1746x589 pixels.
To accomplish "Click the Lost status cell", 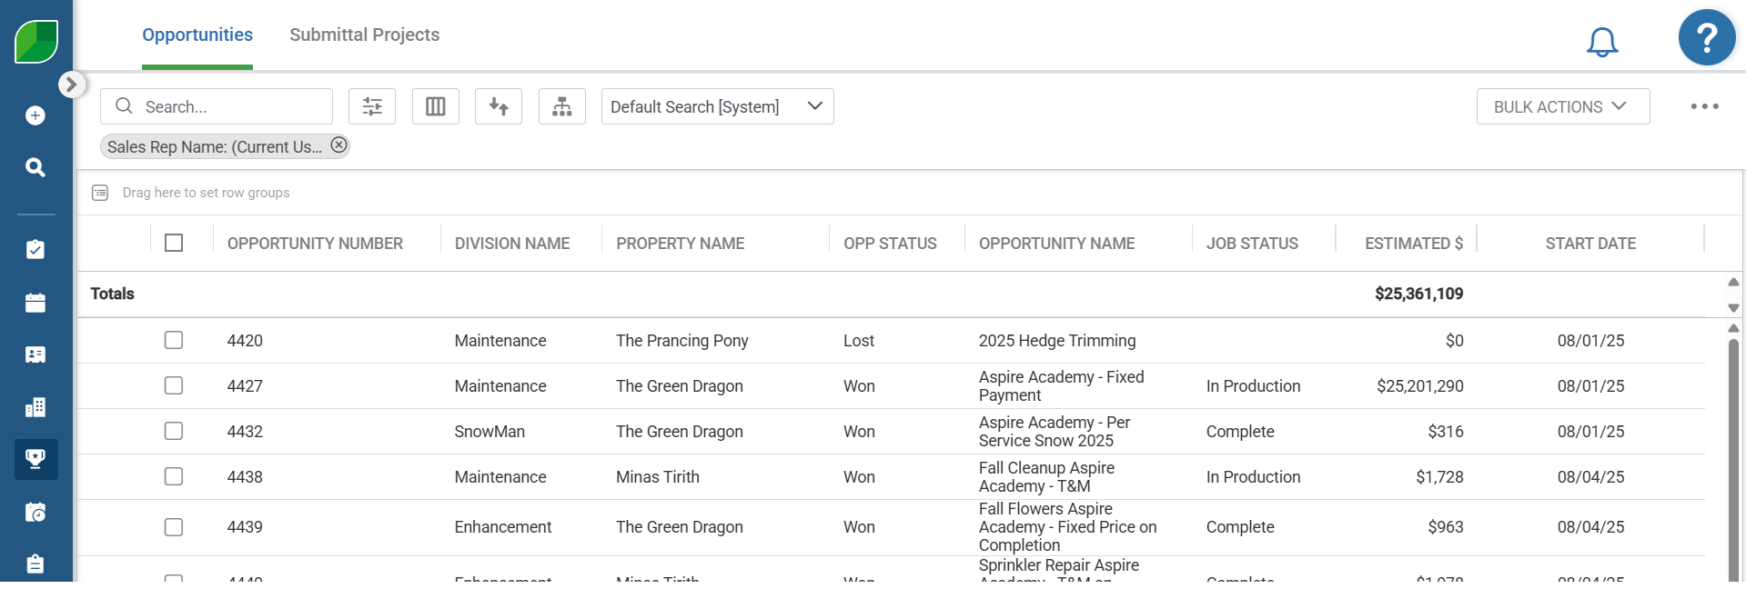I will point(859,341).
